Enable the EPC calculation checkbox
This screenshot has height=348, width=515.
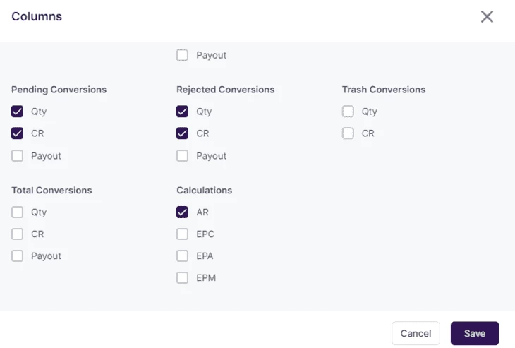pos(182,234)
